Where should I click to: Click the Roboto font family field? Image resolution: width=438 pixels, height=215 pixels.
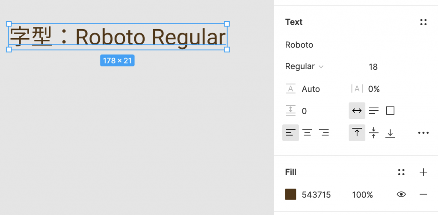pos(299,45)
